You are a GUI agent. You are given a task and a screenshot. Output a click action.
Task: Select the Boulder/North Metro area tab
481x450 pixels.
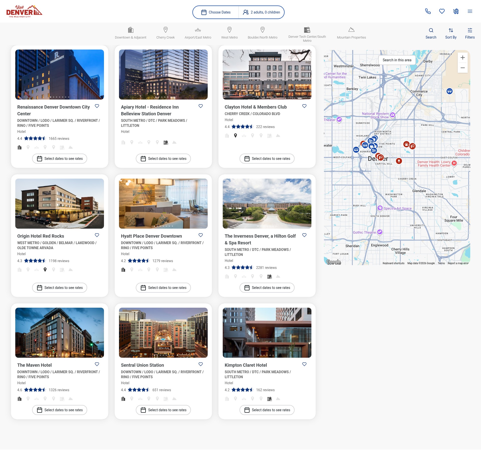263,33
